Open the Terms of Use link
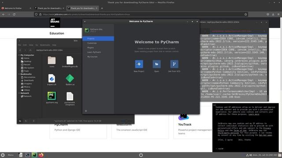This screenshot has height=158, width=282. click(240, 131)
